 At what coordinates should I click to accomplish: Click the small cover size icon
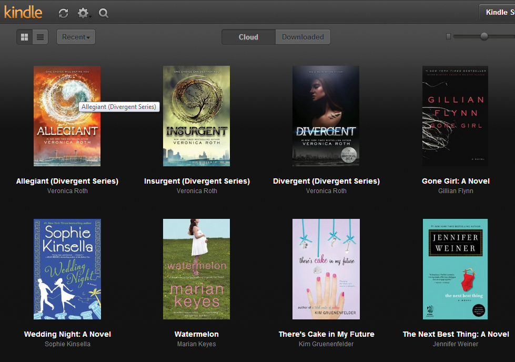click(448, 36)
